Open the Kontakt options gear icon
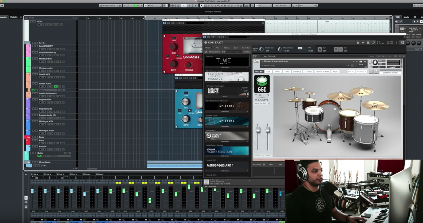This screenshot has width=423, height=223. 363,43
